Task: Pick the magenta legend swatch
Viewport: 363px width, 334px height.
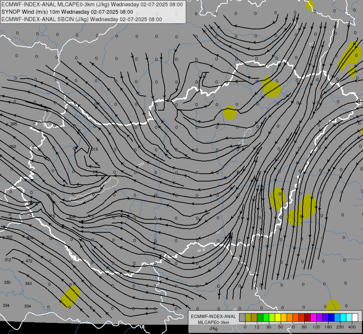Action: point(313,317)
